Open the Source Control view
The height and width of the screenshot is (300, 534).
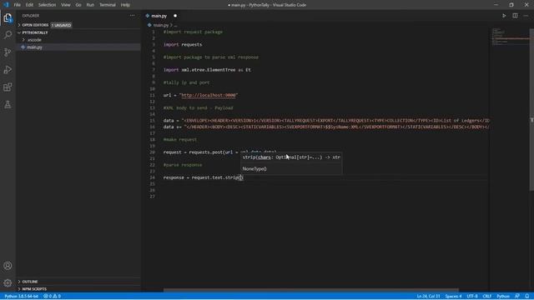(x=8, y=52)
